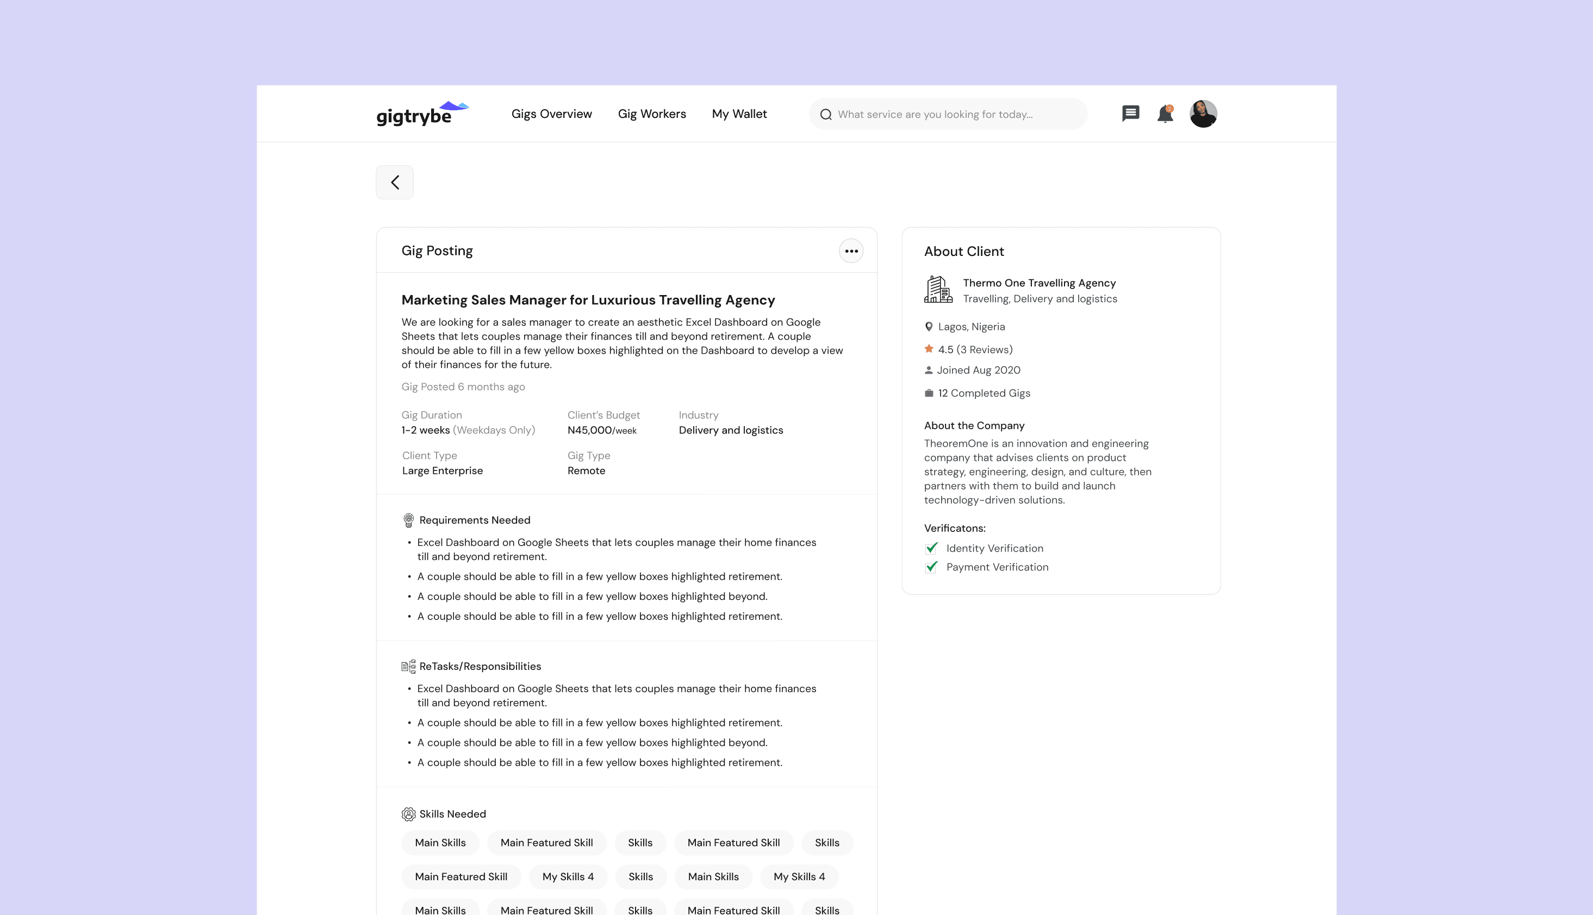Toggle the Payment Verification checkmark

tap(932, 567)
